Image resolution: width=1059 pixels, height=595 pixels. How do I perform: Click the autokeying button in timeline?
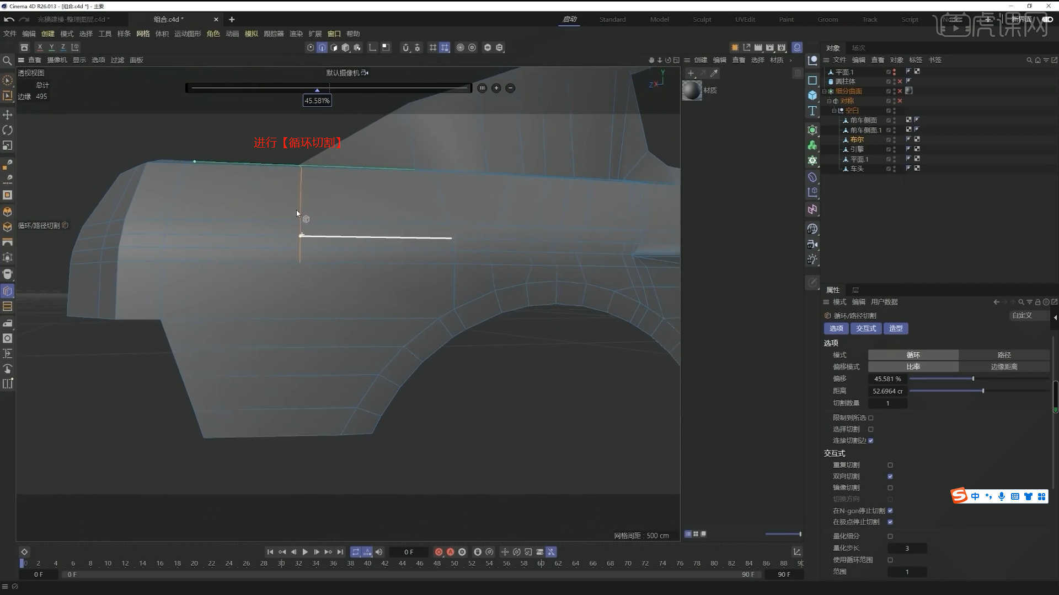450,552
